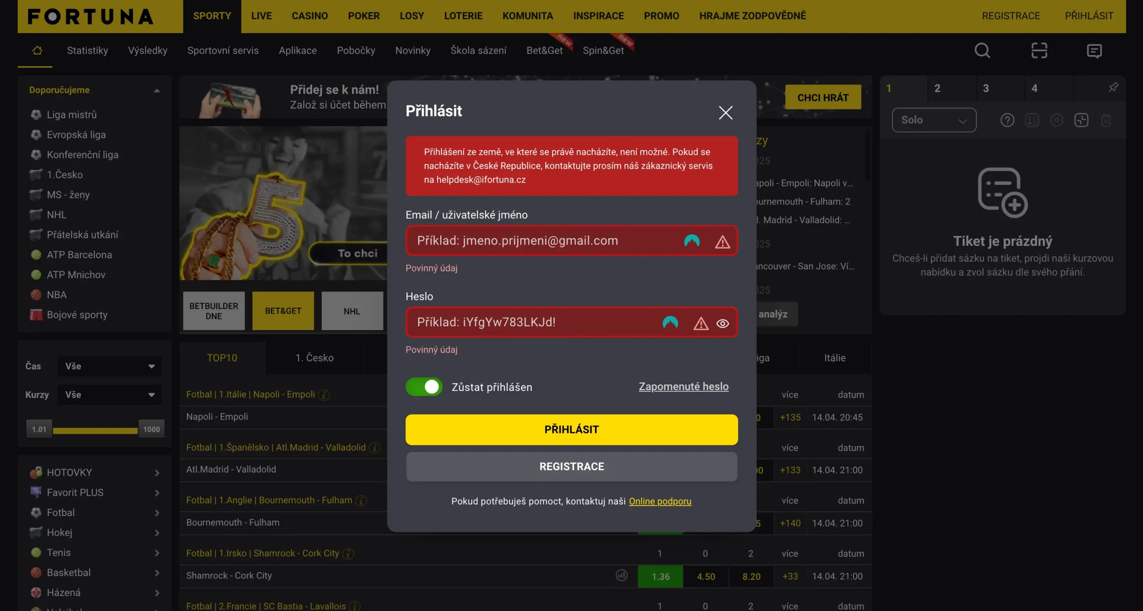Click the help question mark icon on ticket
The image size is (1143, 611).
1007,120
